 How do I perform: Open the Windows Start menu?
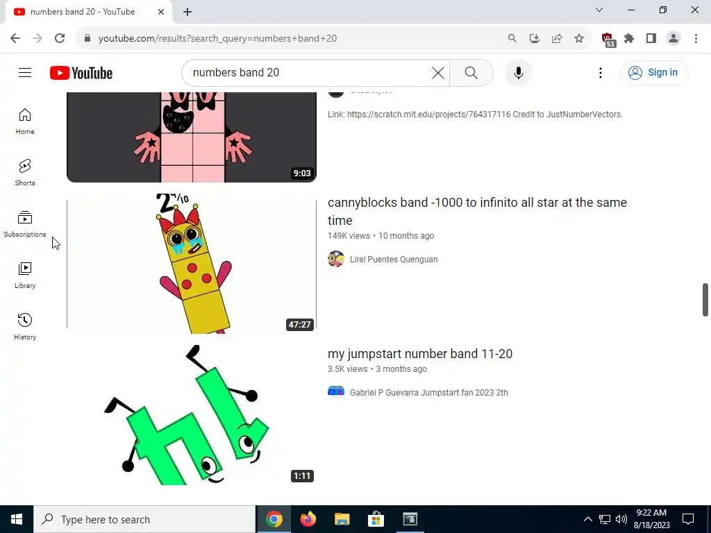(17, 519)
